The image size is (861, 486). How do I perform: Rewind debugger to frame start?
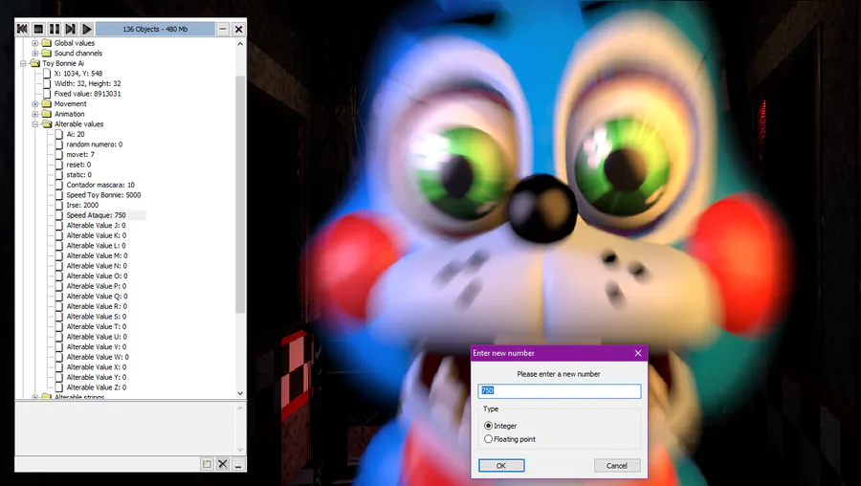tap(23, 29)
